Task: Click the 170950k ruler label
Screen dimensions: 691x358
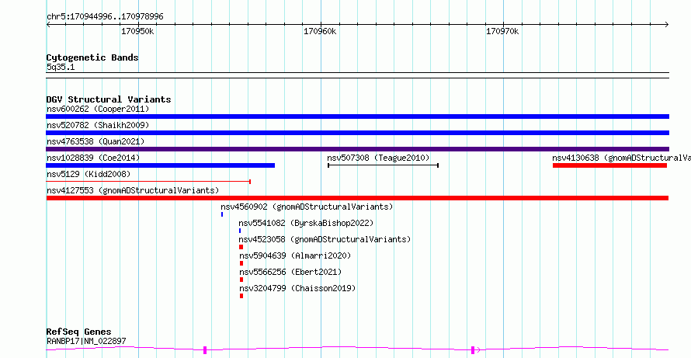Action: (x=137, y=32)
